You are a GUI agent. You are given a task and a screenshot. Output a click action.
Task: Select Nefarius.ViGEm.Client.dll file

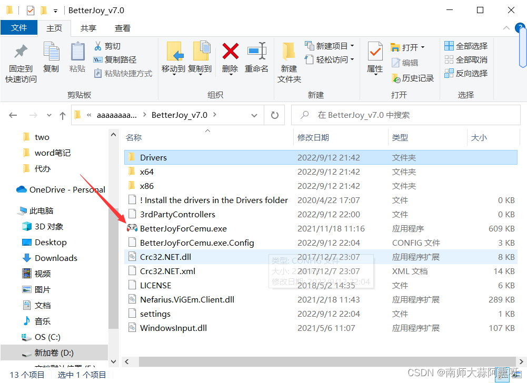point(321,300)
